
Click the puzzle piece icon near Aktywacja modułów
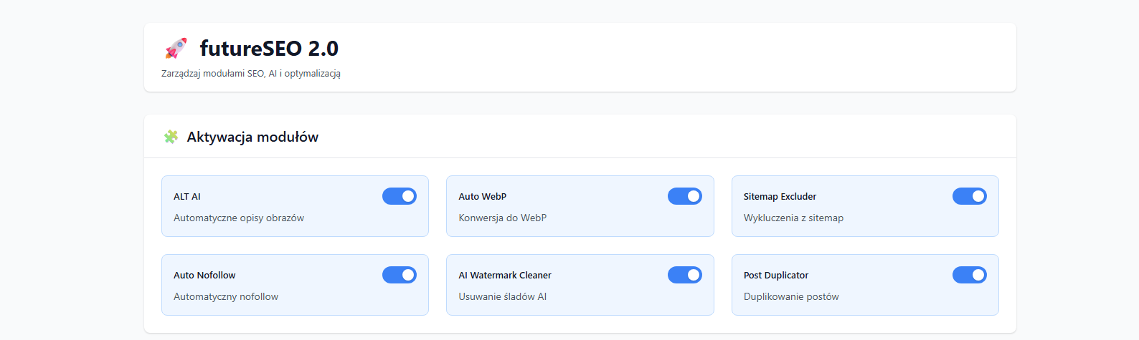(171, 137)
